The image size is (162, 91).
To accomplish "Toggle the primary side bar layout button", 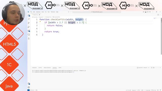I will (144, 12).
